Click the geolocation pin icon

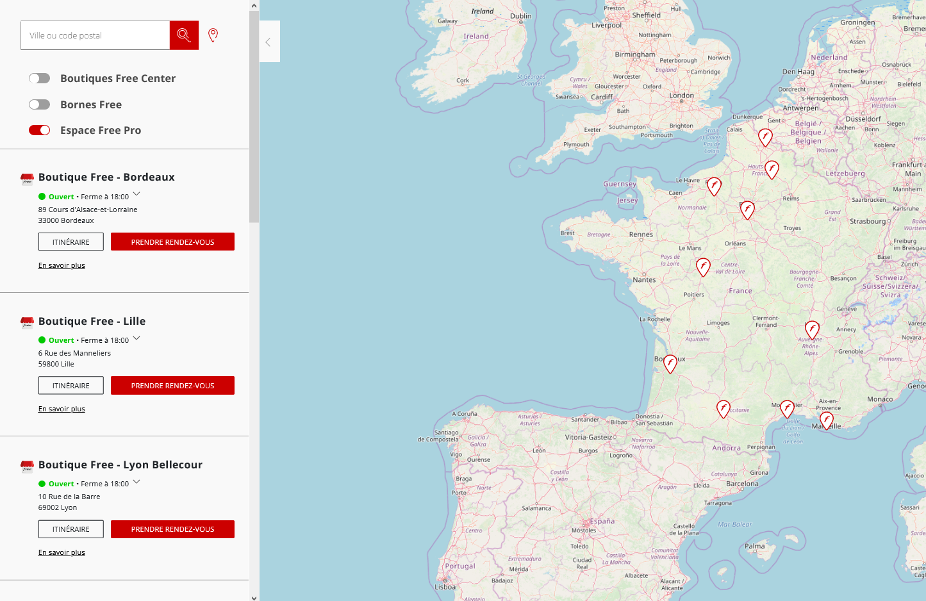213,35
